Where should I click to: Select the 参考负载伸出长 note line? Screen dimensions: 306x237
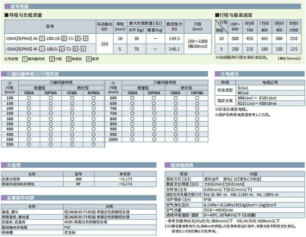click(x=223, y=221)
